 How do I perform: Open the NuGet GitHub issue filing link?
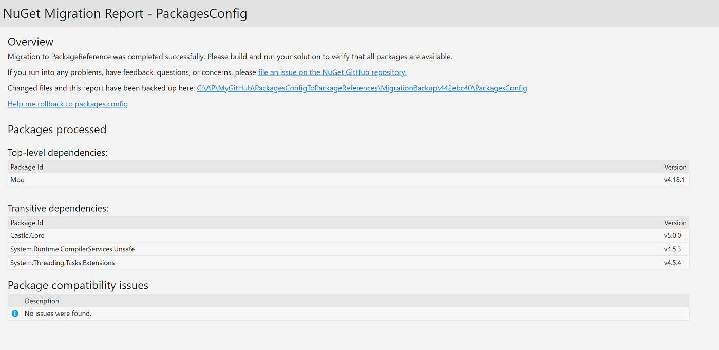[331, 72]
